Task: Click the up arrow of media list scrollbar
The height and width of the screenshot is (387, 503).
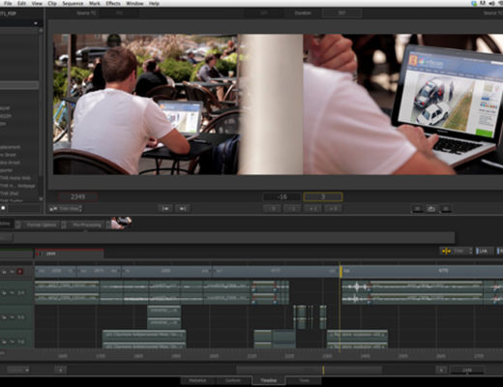Action: [x=41, y=30]
